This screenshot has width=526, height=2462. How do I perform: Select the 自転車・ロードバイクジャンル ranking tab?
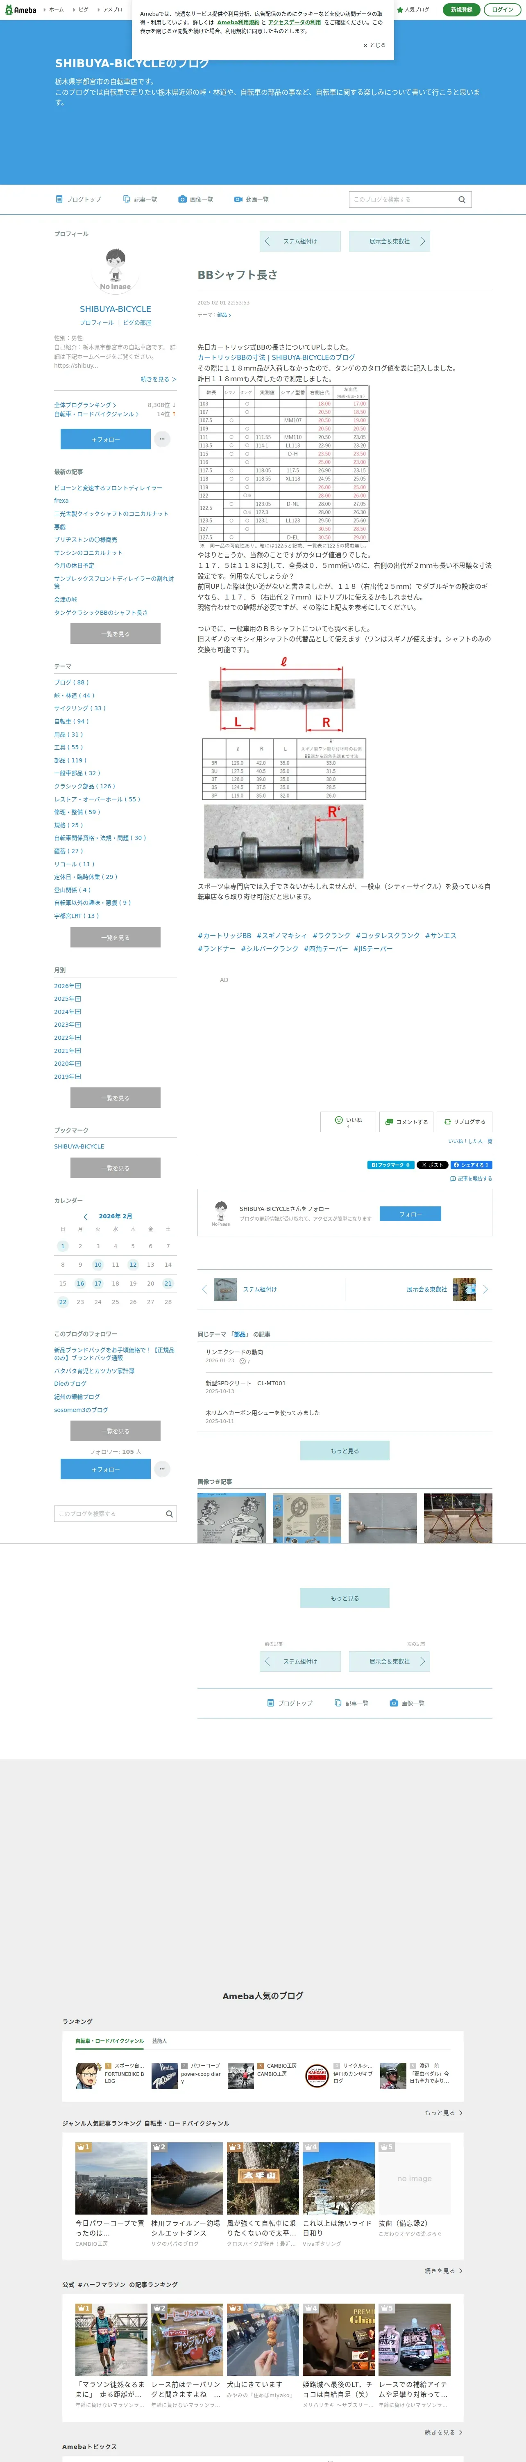tap(110, 2041)
